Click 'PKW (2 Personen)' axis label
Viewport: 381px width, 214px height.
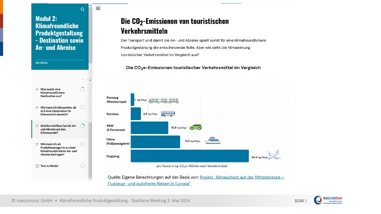[115, 128]
